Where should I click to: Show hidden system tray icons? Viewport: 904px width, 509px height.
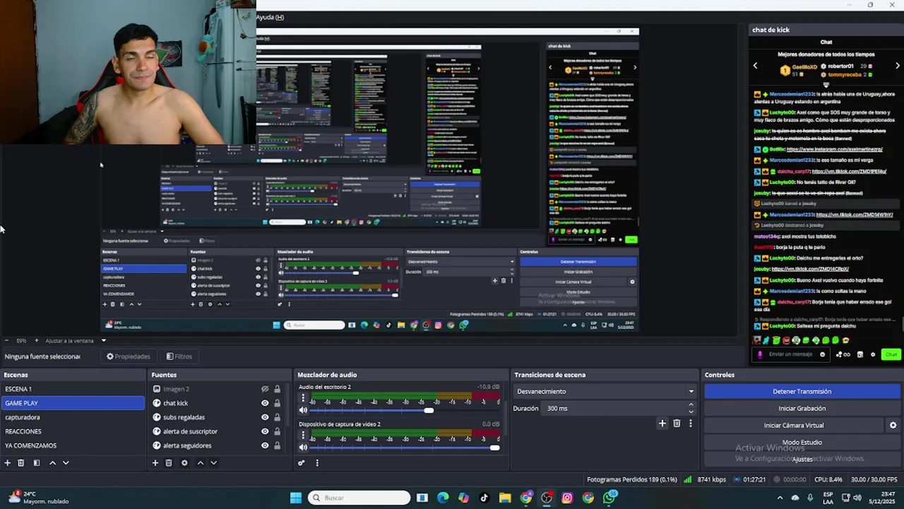click(x=780, y=498)
